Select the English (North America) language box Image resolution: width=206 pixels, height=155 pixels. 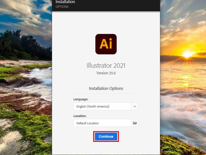[x=102, y=106]
